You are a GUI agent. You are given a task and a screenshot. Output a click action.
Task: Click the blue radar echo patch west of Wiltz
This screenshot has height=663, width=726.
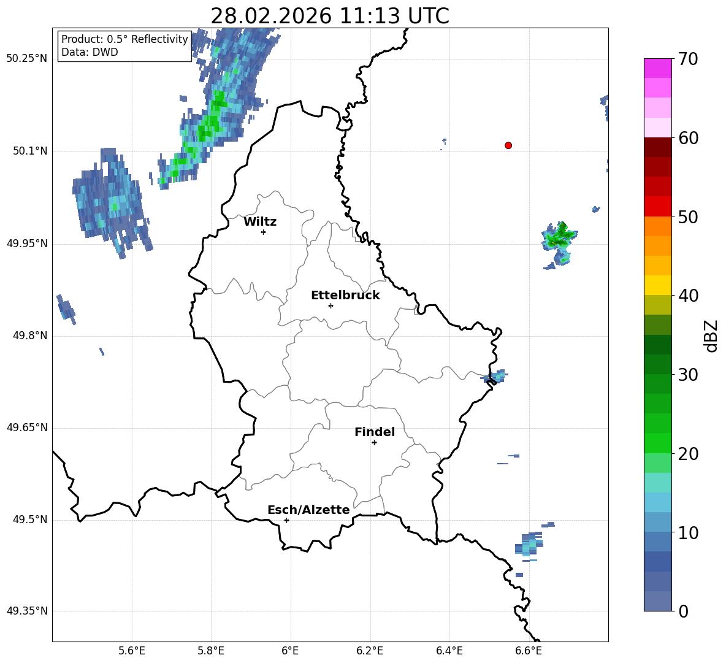click(111, 203)
